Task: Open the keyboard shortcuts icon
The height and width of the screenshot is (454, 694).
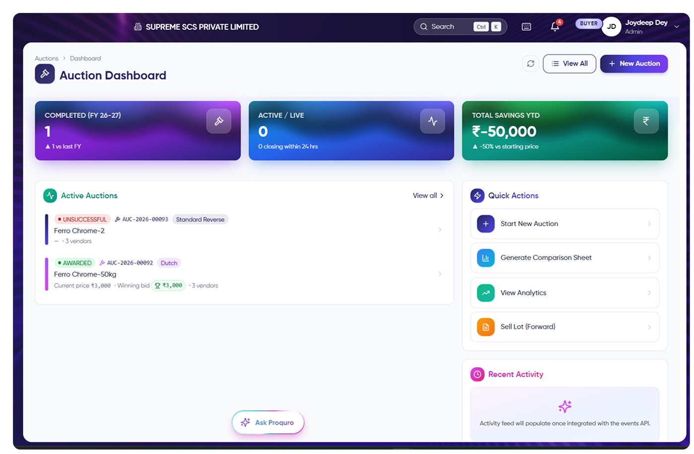Action: [526, 27]
